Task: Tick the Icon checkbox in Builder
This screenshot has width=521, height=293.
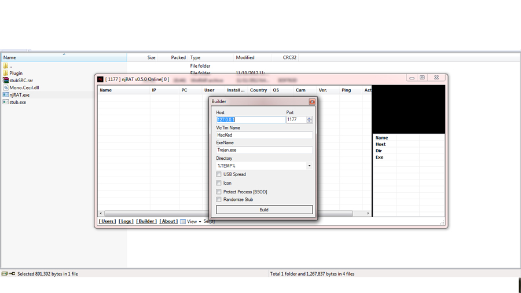Action: click(x=219, y=183)
